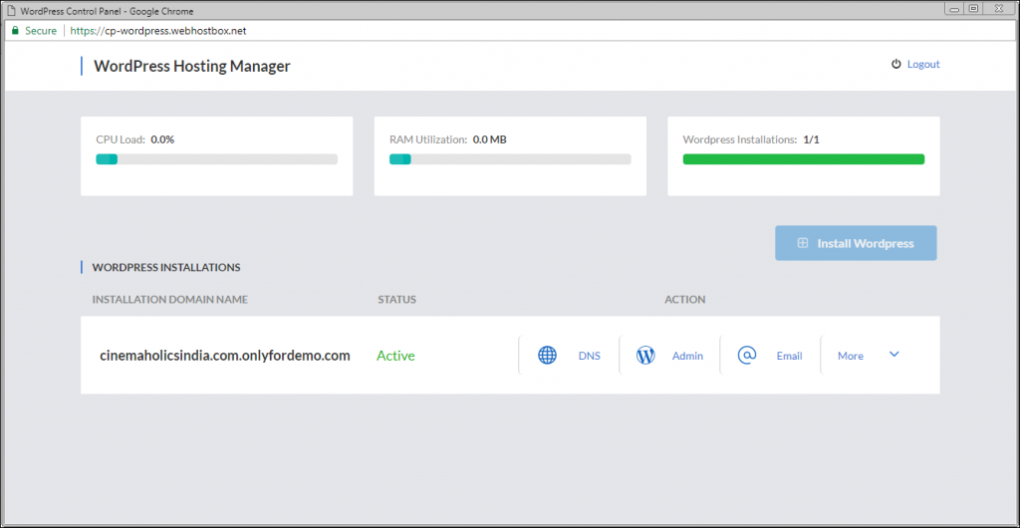
Task: Expand the More chevron arrow
Action: coord(893,355)
